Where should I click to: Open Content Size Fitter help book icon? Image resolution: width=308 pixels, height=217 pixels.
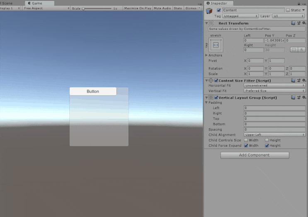(293, 80)
